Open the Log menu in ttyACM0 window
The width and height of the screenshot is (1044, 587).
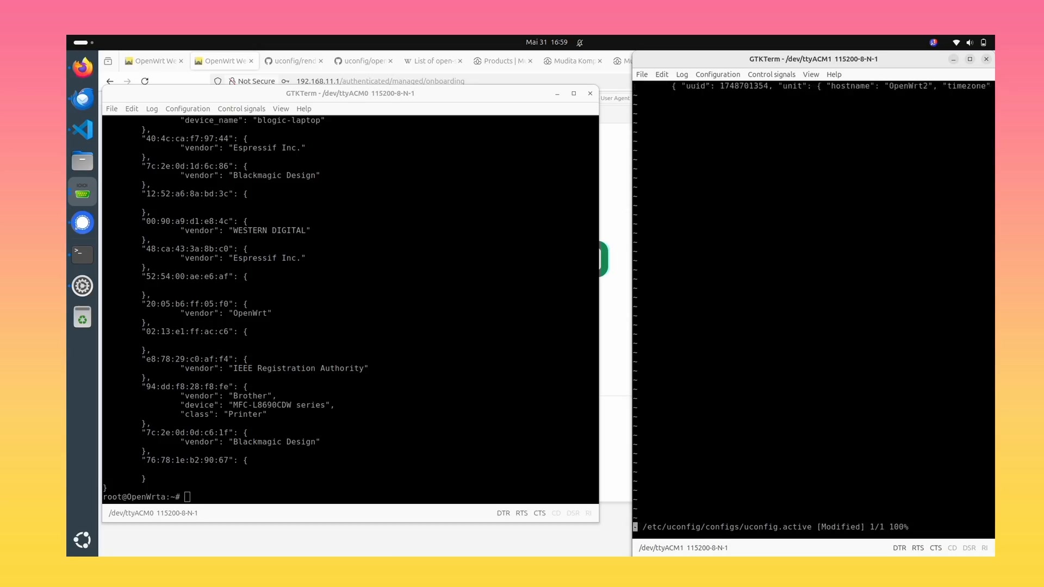152,109
